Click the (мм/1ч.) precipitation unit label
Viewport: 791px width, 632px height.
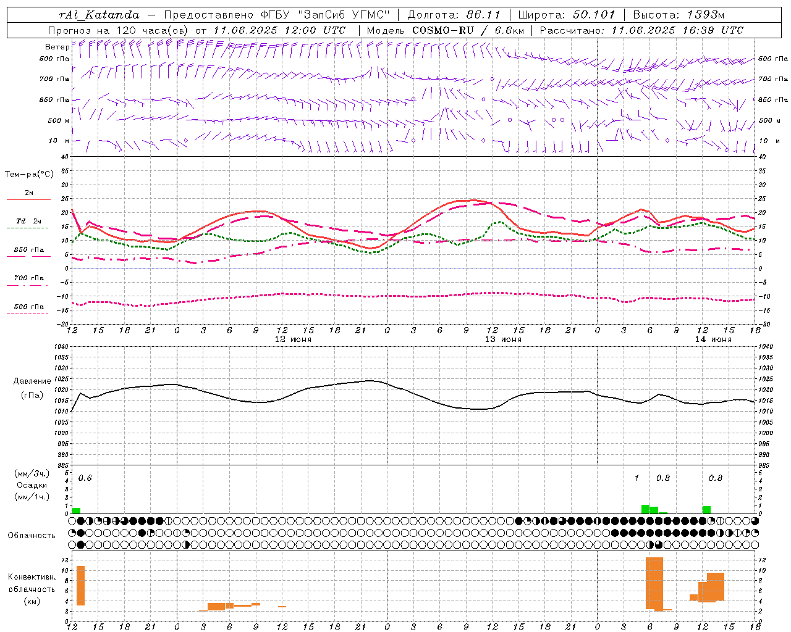[x=32, y=496]
